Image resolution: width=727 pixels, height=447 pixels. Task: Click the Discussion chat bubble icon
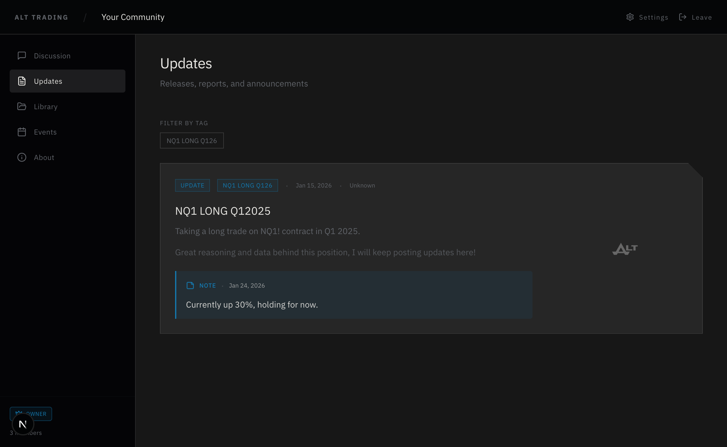pyautogui.click(x=22, y=56)
